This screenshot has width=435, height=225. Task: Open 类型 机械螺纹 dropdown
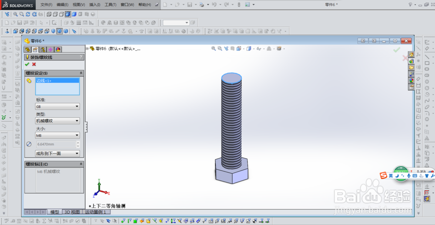click(57, 121)
